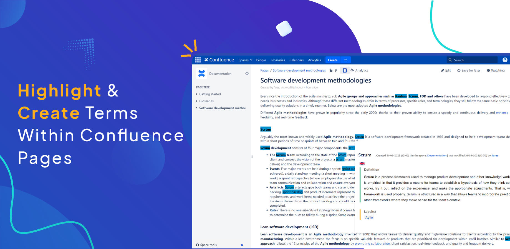Open the Getting started page in page tree

(x=210, y=94)
